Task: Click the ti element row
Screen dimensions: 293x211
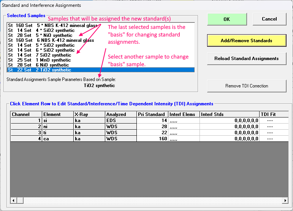Action: (x=57, y=133)
